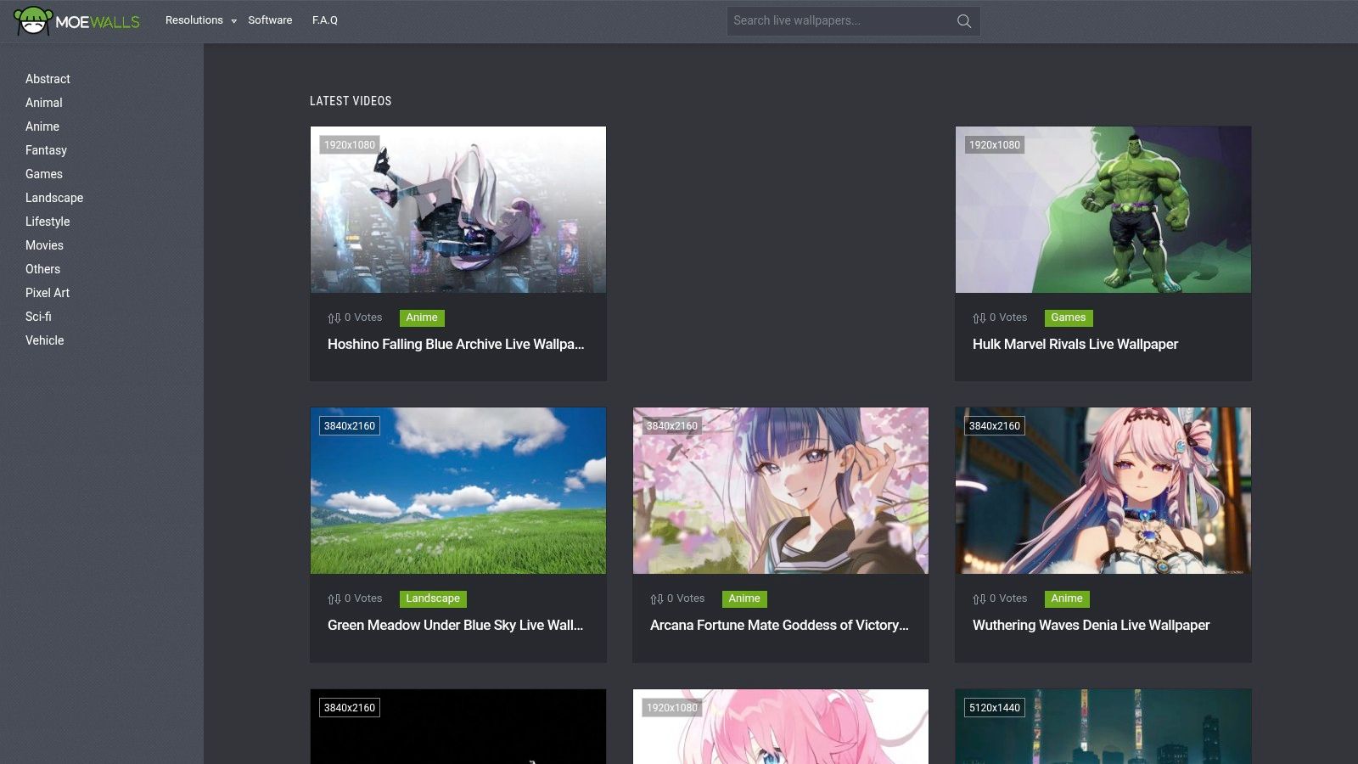Open the pink-haired anime thumbnail in bottom row
Viewport: 1358px width, 764px height.
coord(781,727)
